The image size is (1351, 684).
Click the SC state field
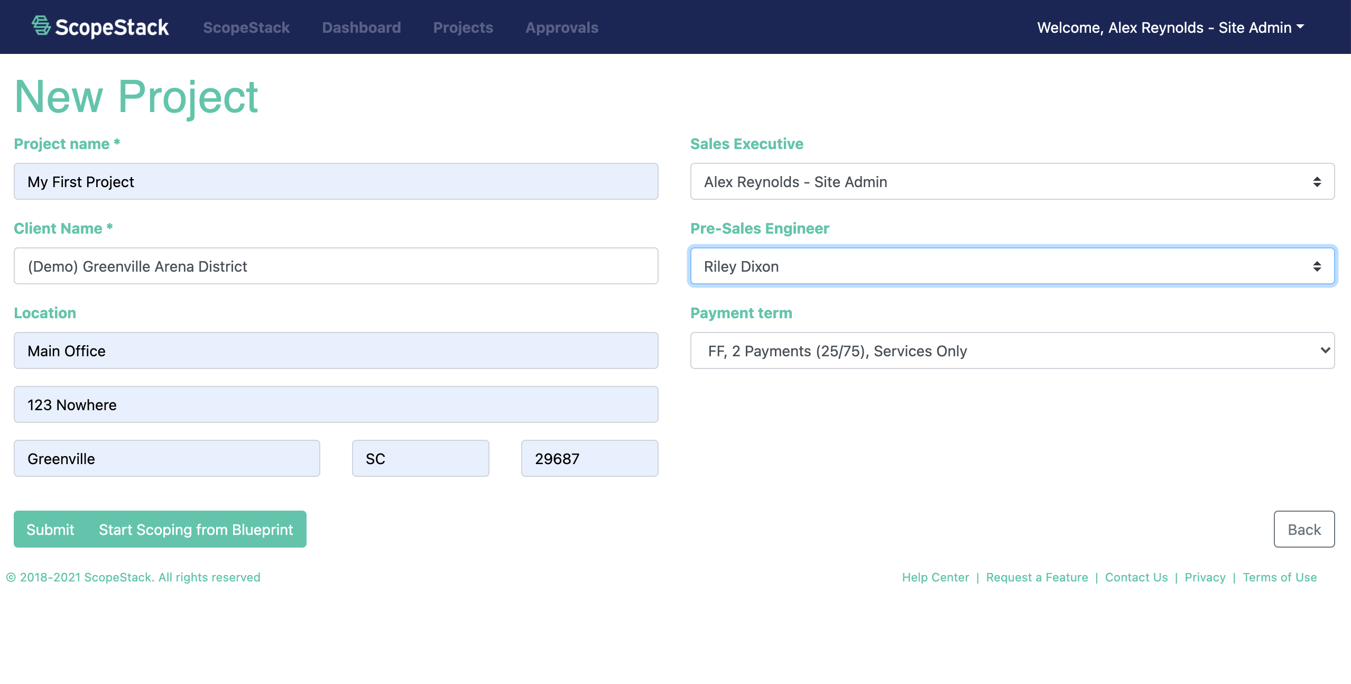(x=421, y=458)
